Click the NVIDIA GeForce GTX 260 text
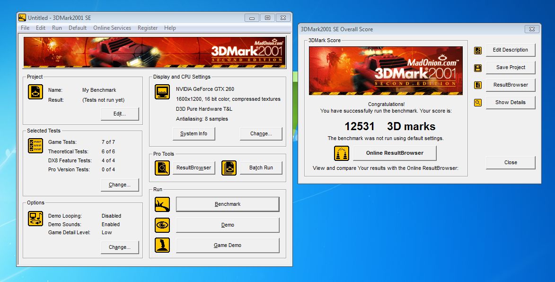The image size is (555, 282). pos(205,89)
